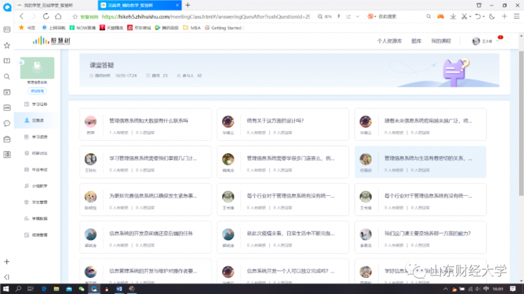Image resolution: width=524 pixels, height=294 pixels.
Task: Click the 智慧树 logo in the page header
Action: pos(52,40)
